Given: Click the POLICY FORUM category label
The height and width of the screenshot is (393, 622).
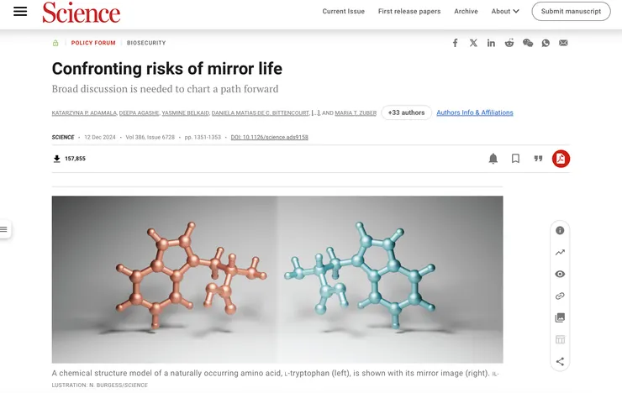Looking at the screenshot, I should coord(93,43).
